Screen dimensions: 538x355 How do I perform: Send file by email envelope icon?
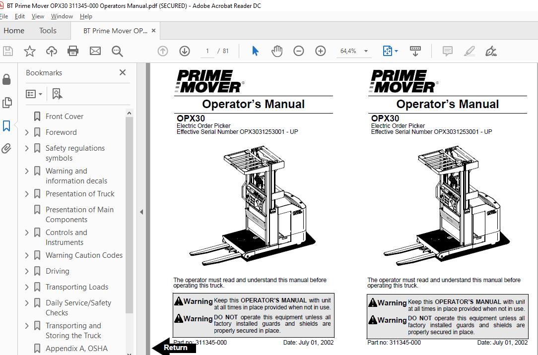tap(95, 51)
